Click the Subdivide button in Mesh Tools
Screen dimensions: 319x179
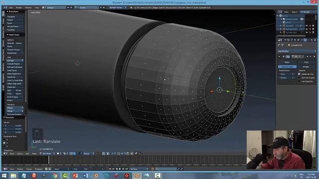[15, 77]
